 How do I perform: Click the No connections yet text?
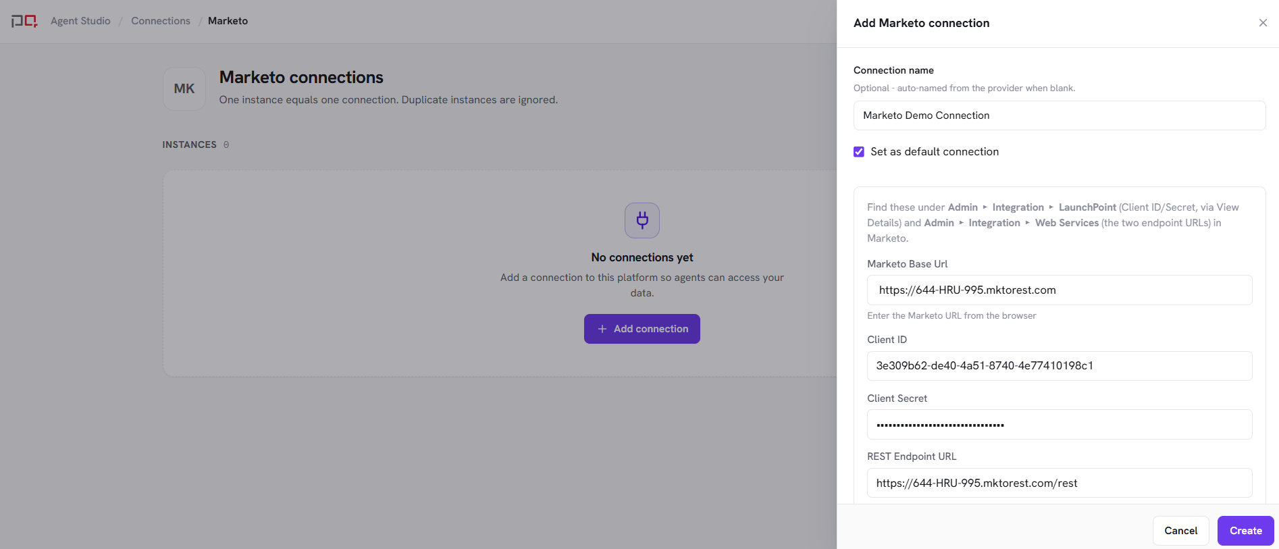(x=642, y=257)
